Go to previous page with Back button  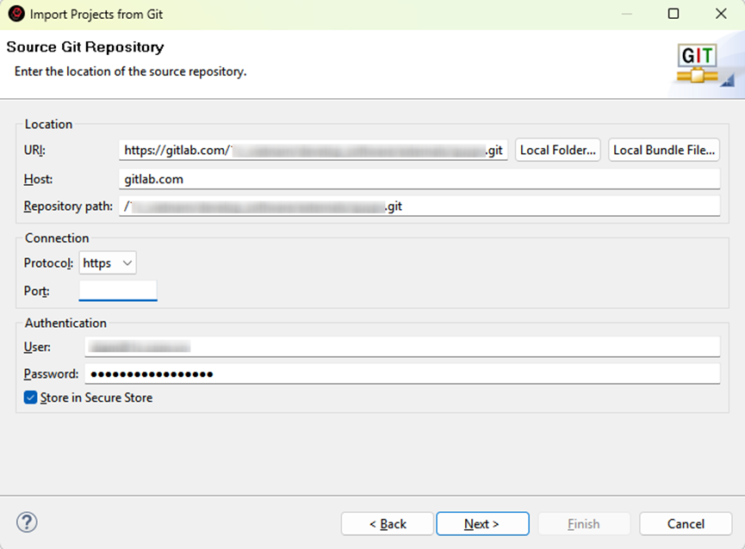[387, 523]
